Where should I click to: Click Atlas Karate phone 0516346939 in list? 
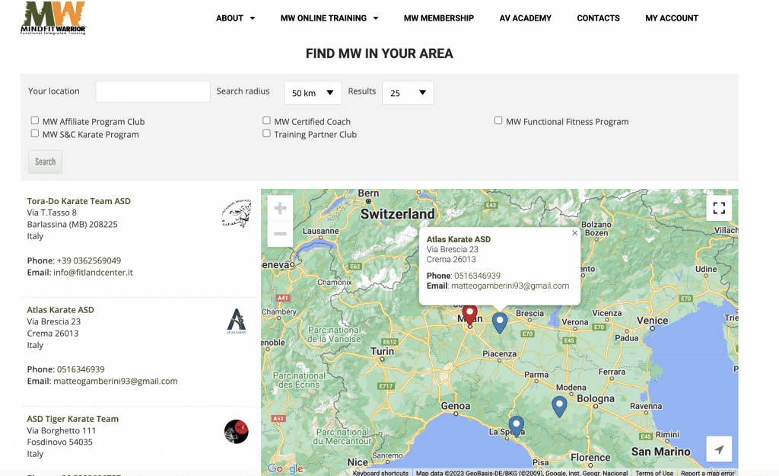[81, 369]
